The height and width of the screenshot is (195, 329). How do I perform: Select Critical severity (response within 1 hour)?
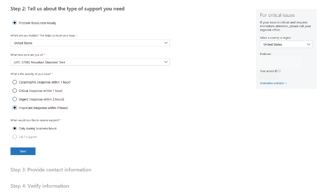(x=15, y=91)
